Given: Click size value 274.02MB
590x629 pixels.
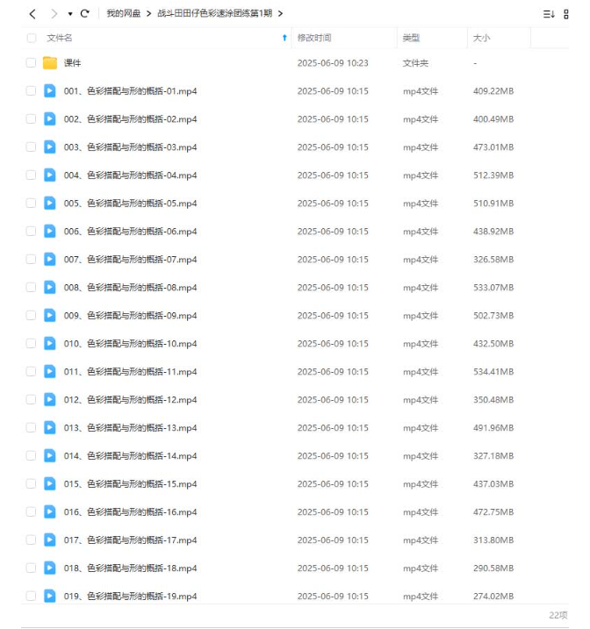Looking at the screenshot, I should click(x=493, y=597).
